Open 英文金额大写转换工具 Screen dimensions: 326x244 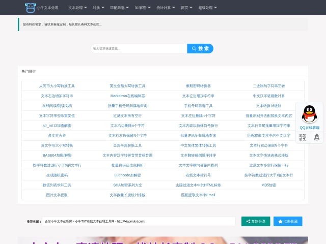pyautogui.click(x=127, y=86)
